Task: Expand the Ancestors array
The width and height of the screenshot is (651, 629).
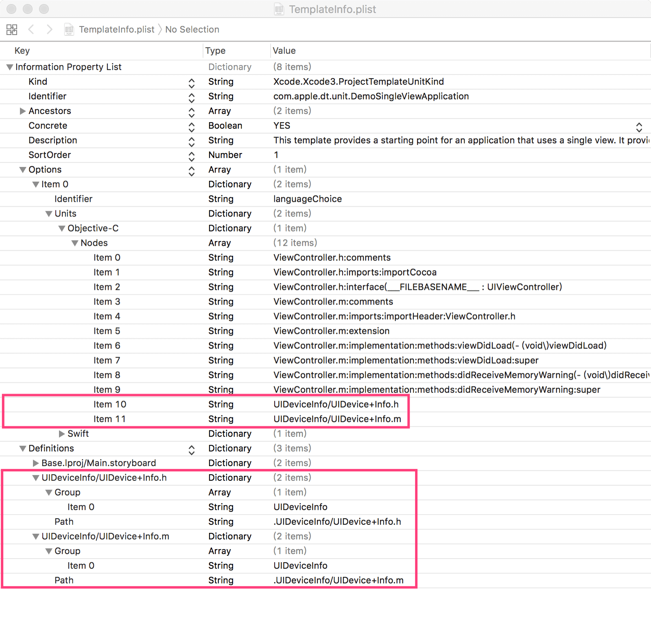Action: click(x=23, y=111)
